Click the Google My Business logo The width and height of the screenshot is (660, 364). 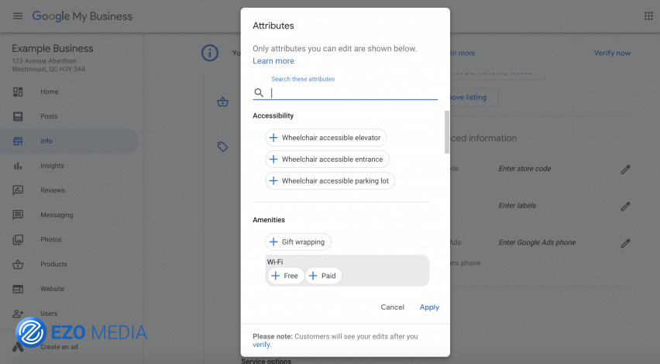pos(82,16)
